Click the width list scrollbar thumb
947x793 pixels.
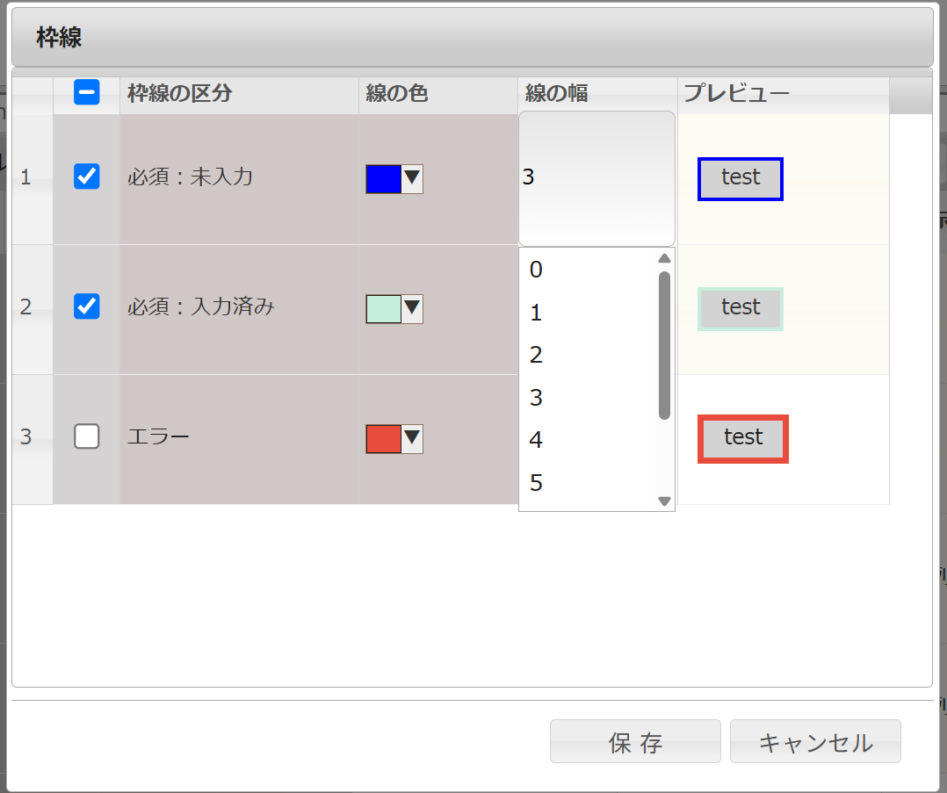(x=664, y=345)
